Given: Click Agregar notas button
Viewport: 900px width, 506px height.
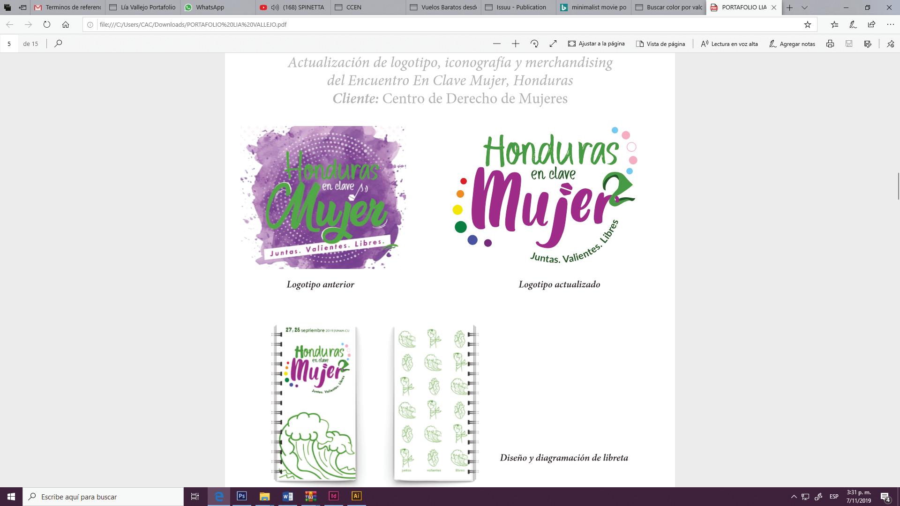Looking at the screenshot, I should click(x=792, y=44).
